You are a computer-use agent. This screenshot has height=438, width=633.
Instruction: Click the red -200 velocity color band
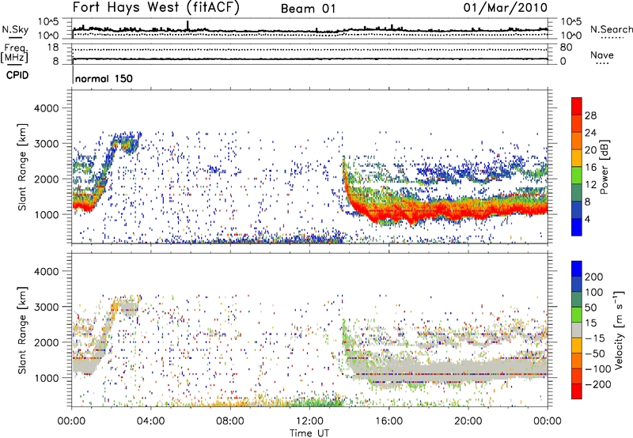(577, 391)
